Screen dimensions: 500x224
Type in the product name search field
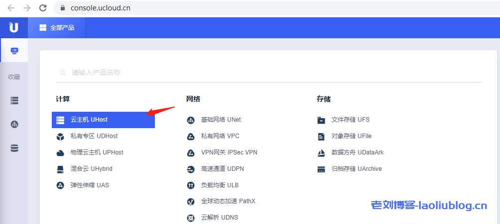pyautogui.click(x=269, y=73)
